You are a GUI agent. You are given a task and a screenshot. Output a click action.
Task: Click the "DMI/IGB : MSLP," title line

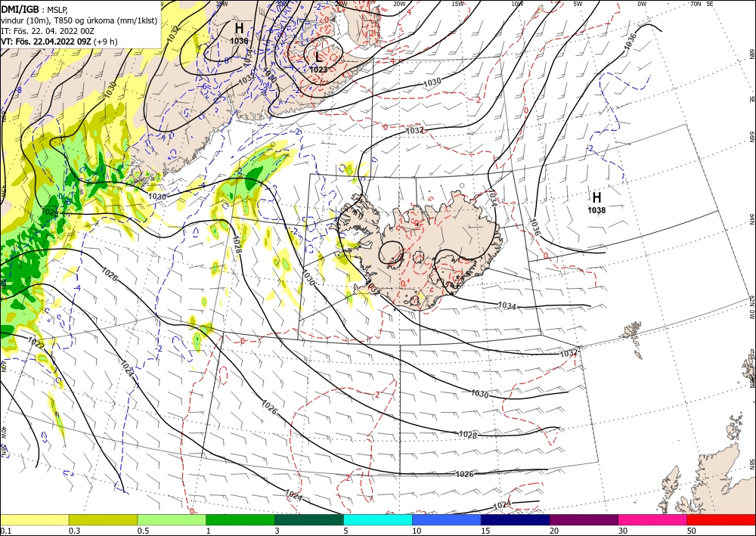[35, 8]
